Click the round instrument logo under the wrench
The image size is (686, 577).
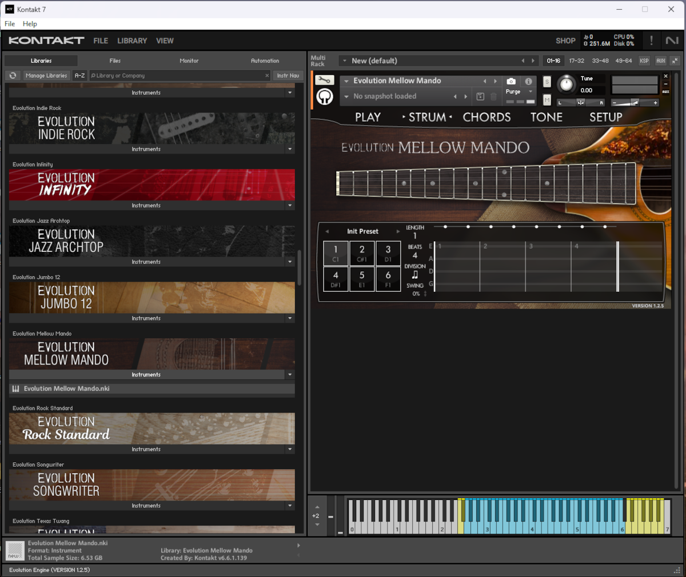coord(325,97)
